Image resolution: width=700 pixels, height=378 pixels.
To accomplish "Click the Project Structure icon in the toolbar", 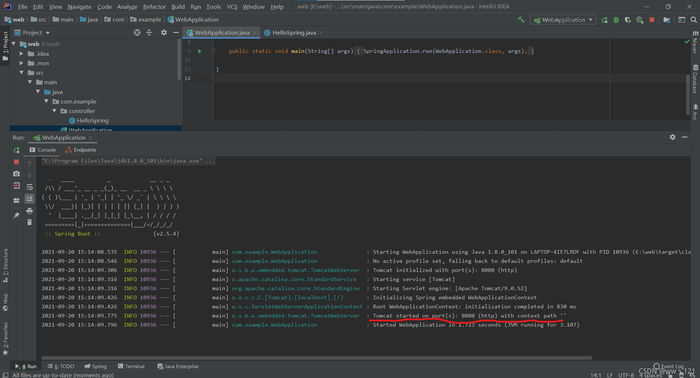I will 667,20.
